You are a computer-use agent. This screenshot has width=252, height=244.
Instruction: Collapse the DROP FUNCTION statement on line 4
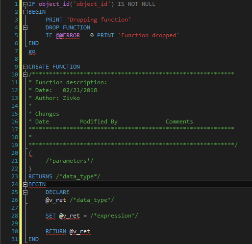click(x=25, y=27)
